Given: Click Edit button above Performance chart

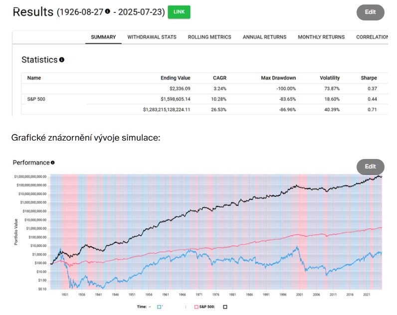Looking at the screenshot, I should [x=370, y=166].
